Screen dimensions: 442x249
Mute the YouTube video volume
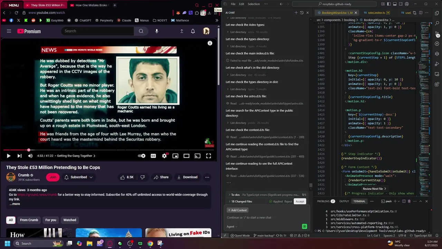(30, 156)
